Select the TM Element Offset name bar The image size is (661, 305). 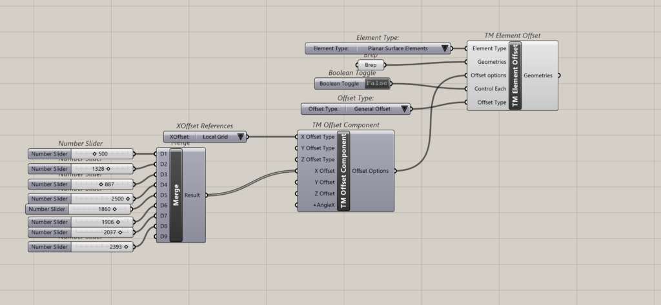[514, 75]
